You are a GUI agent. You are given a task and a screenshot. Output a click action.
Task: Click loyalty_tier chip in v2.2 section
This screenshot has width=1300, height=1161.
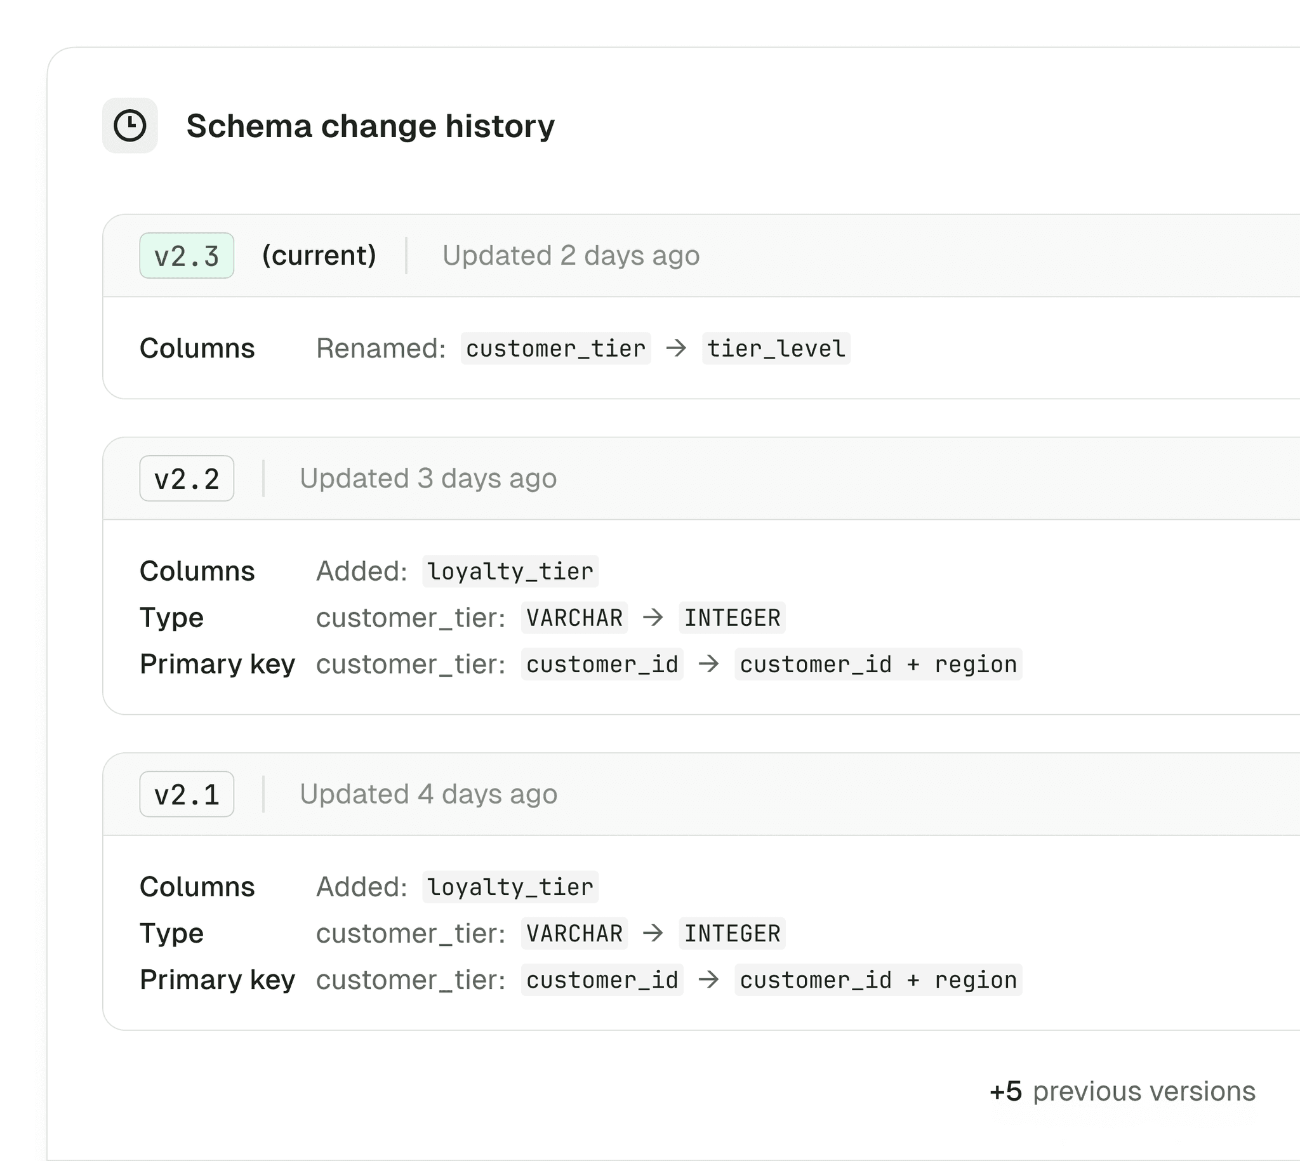point(510,571)
